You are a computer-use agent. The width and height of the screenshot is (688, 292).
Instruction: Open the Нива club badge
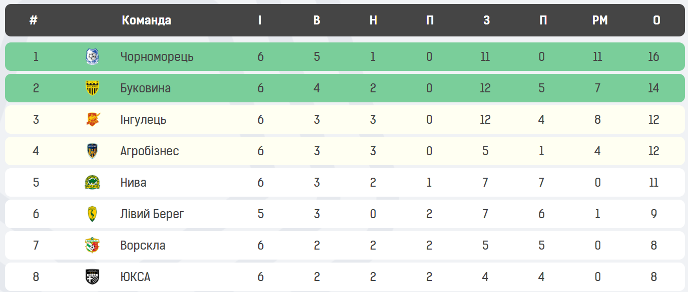(x=92, y=182)
